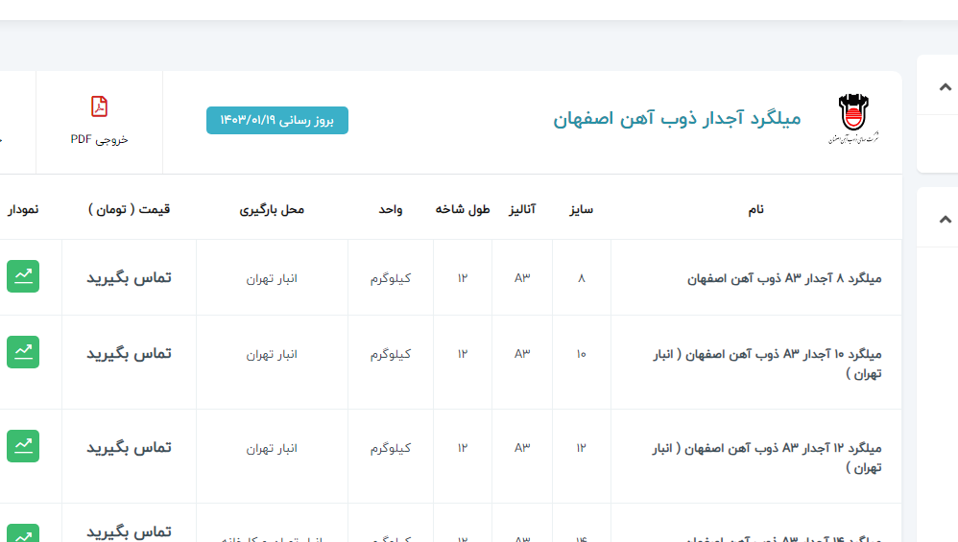This screenshot has height=542, width=958.
Task: Click the Esfahan Steel company logo
Action: click(851, 119)
